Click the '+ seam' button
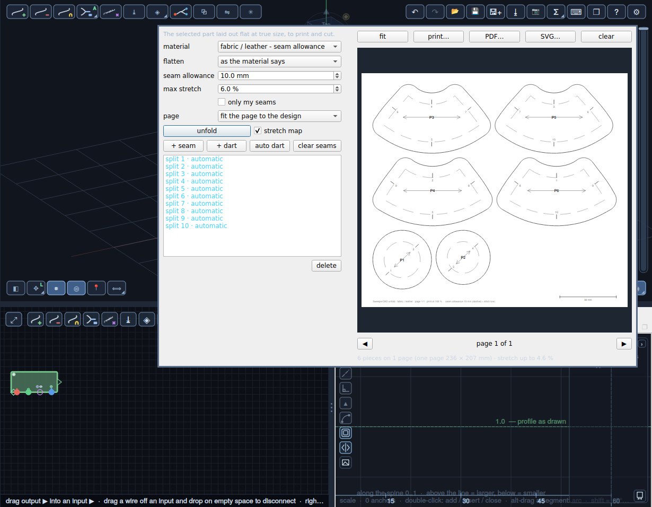The image size is (652, 507). click(183, 146)
